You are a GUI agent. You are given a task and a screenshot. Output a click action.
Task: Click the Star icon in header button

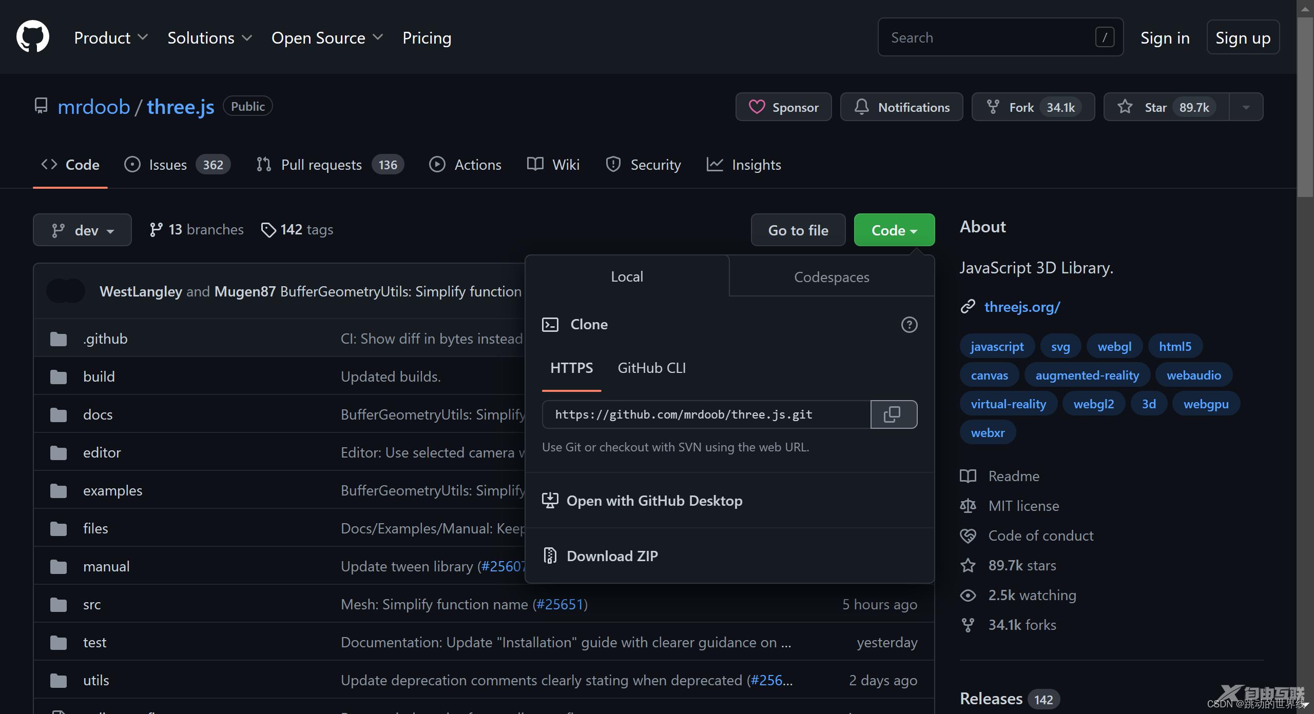click(x=1125, y=107)
